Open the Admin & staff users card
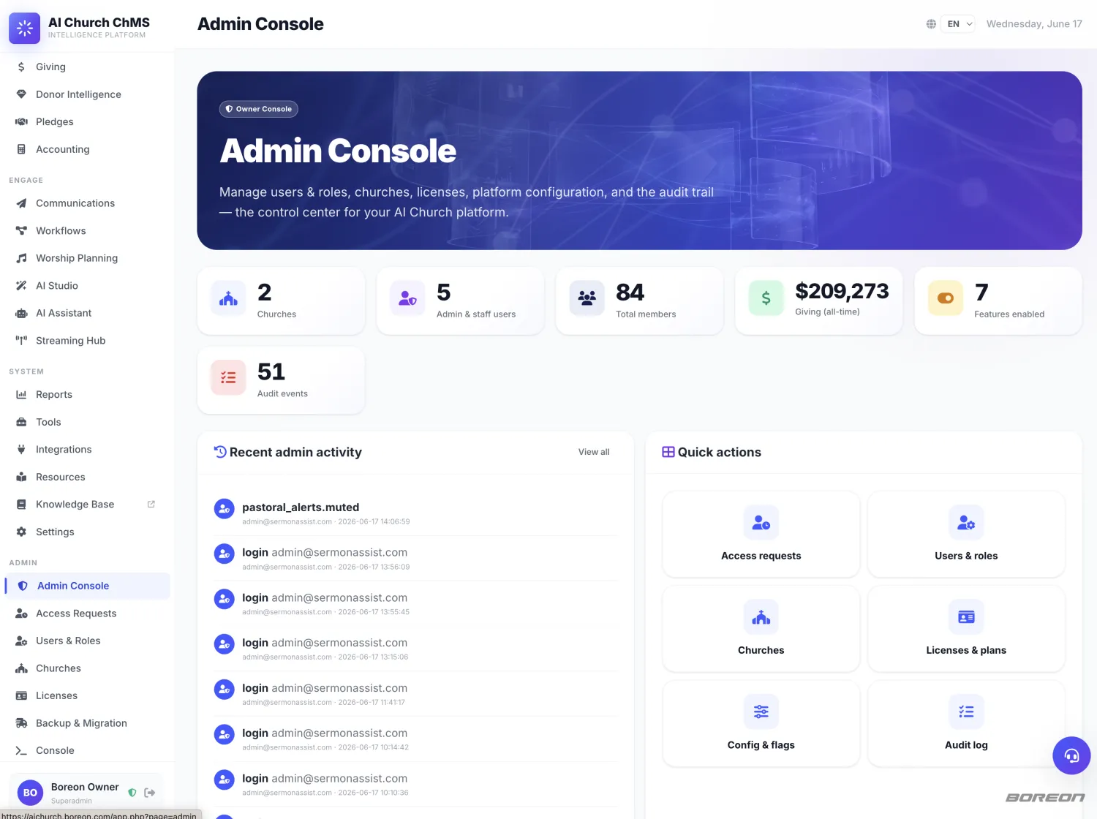Viewport: 1097px width, 819px height. pos(460,301)
